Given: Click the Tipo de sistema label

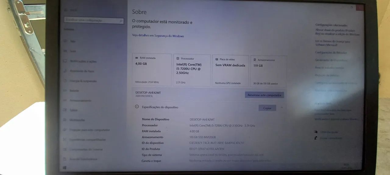Looking at the screenshot, I should click(152, 155).
